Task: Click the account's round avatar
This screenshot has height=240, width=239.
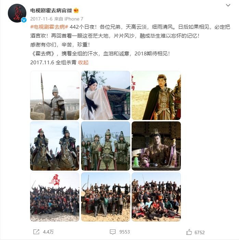Action: pyautogui.click(x=17, y=13)
